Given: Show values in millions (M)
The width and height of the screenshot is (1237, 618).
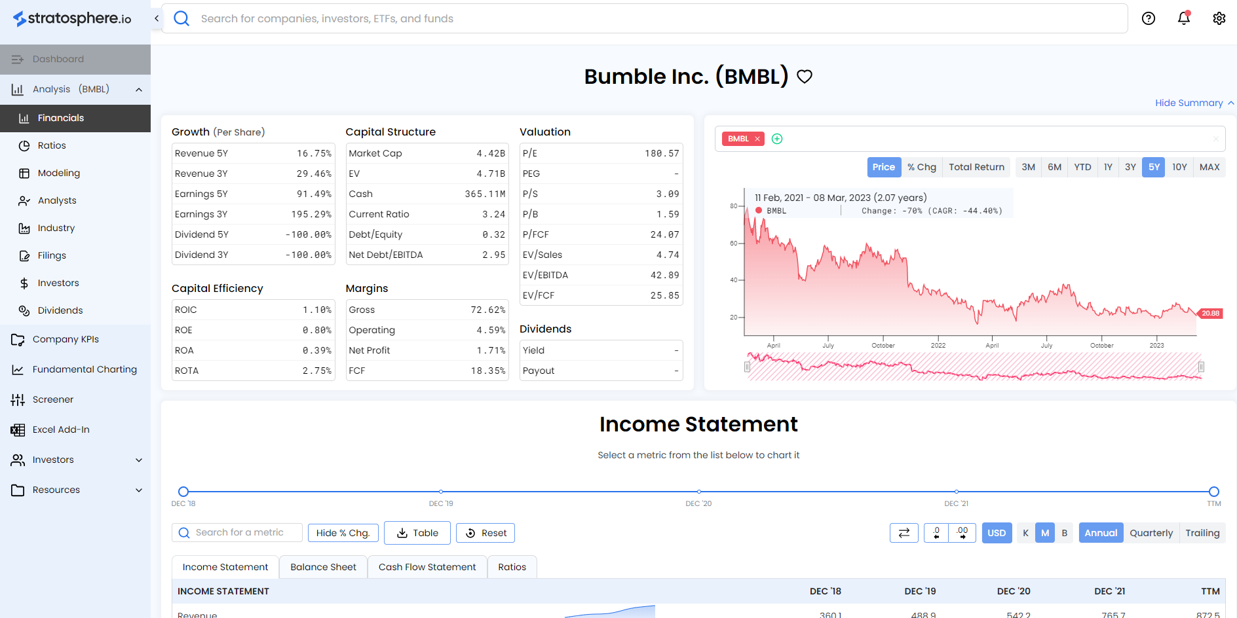Looking at the screenshot, I should [1045, 533].
